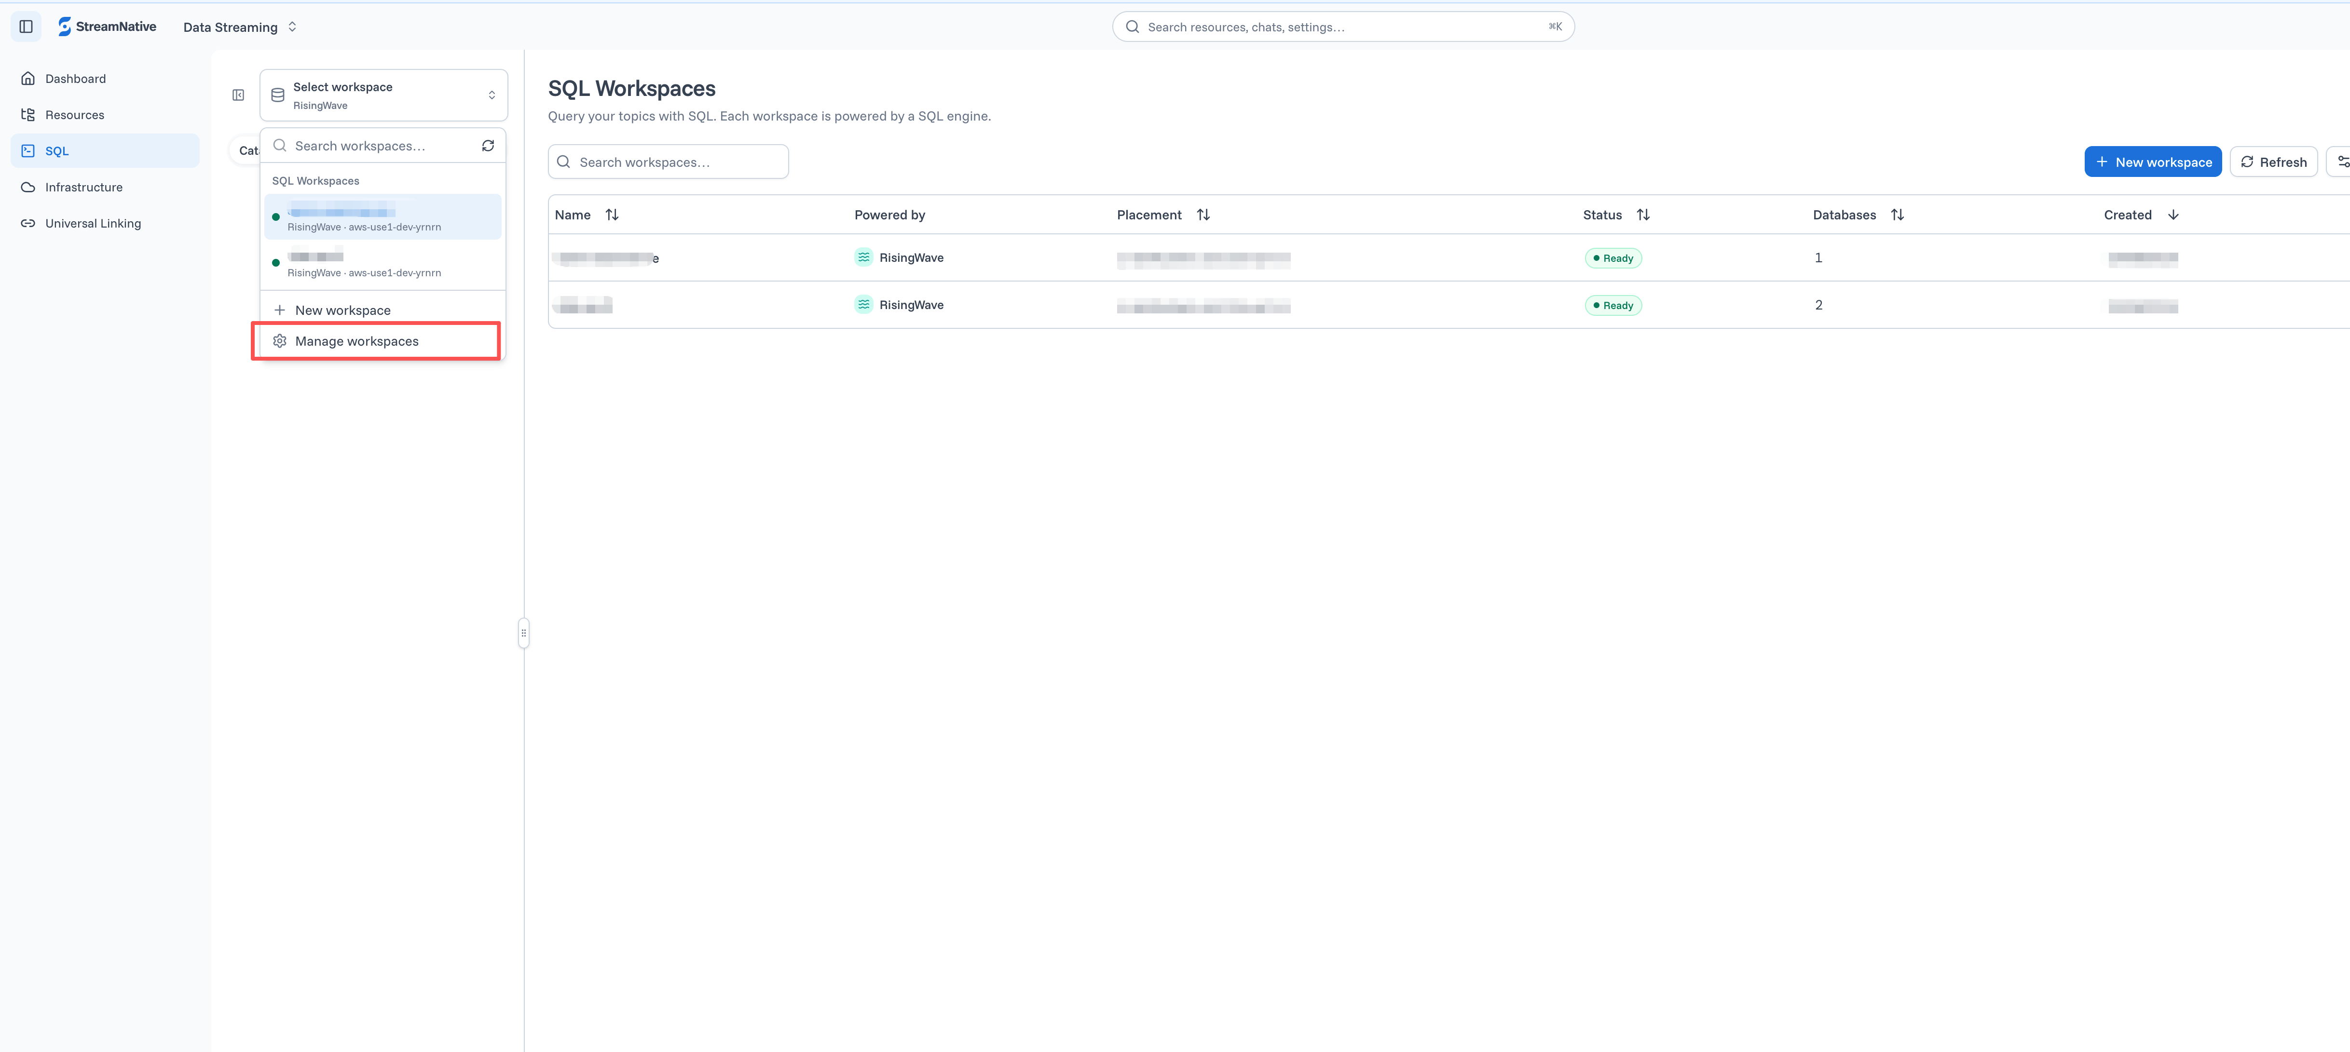Screen dimensions: 2350x1052
Task: Open Dashboard from the sidebar
Action: [105, 79]
